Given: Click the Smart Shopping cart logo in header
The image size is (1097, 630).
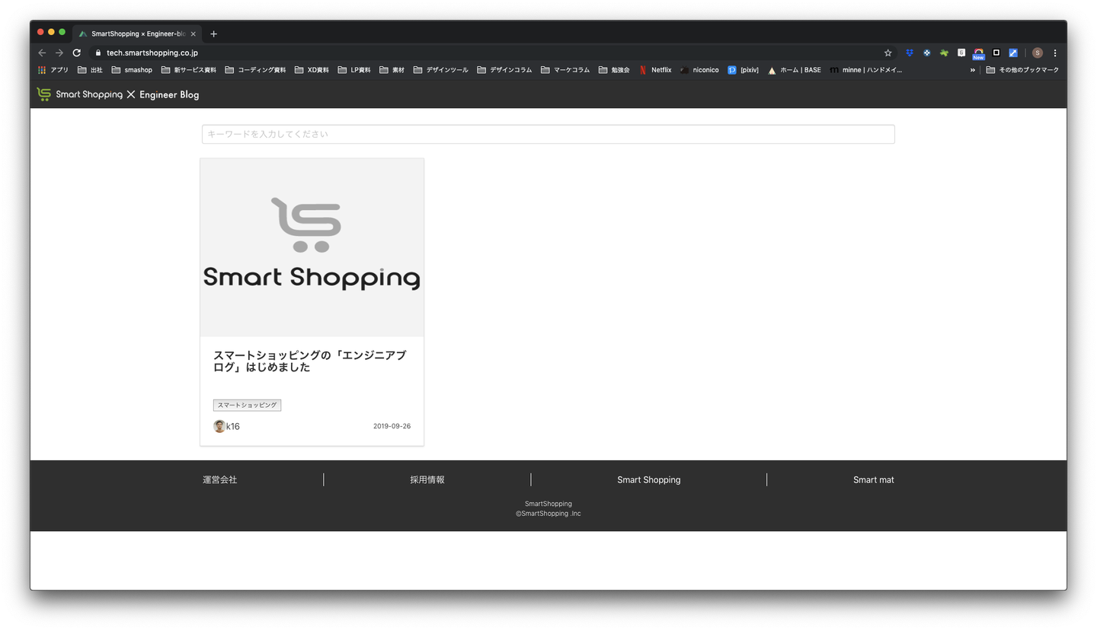Looking at the screenshot, I should pos(43,94).
